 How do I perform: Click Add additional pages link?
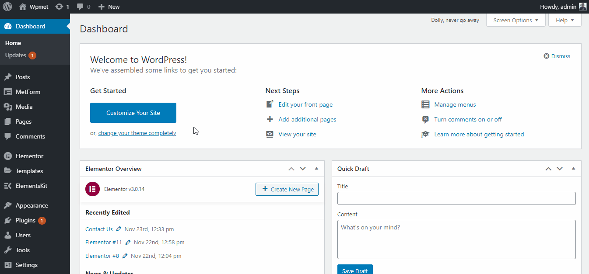(307, 119)
